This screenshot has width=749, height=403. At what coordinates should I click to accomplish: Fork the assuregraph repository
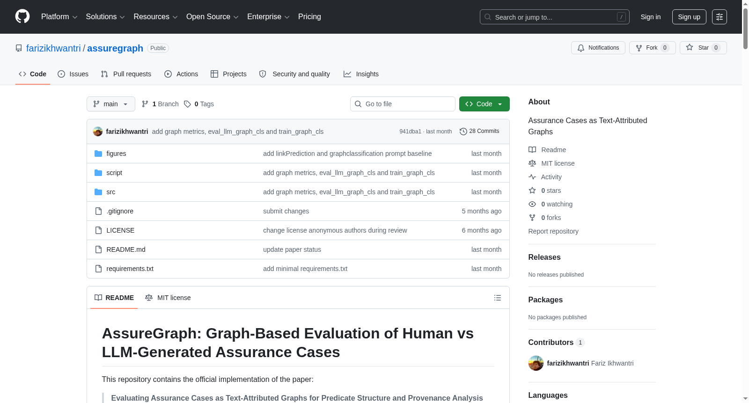click(653, 48)
